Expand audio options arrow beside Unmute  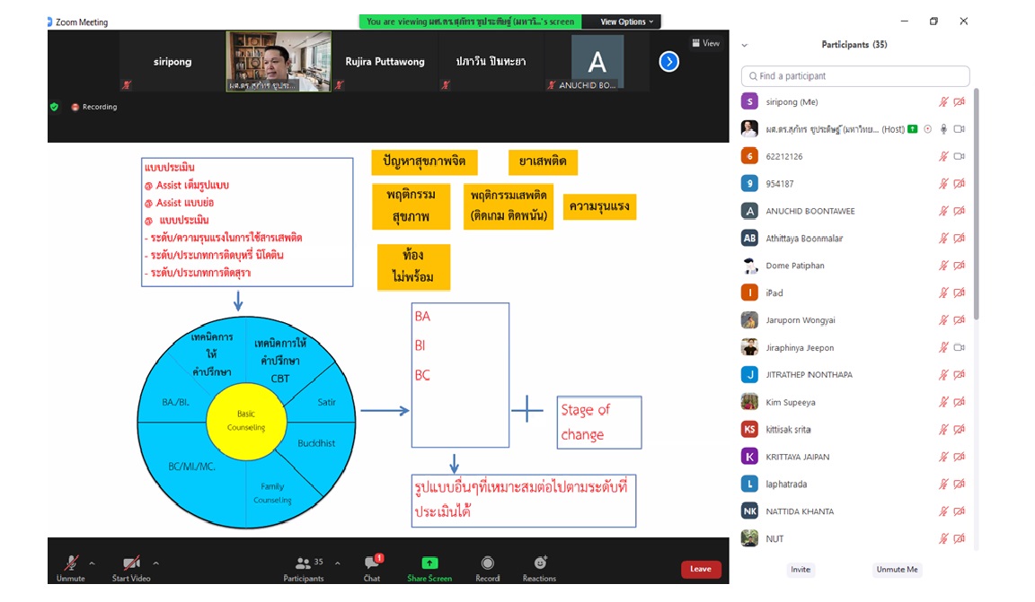coord(92,563)
